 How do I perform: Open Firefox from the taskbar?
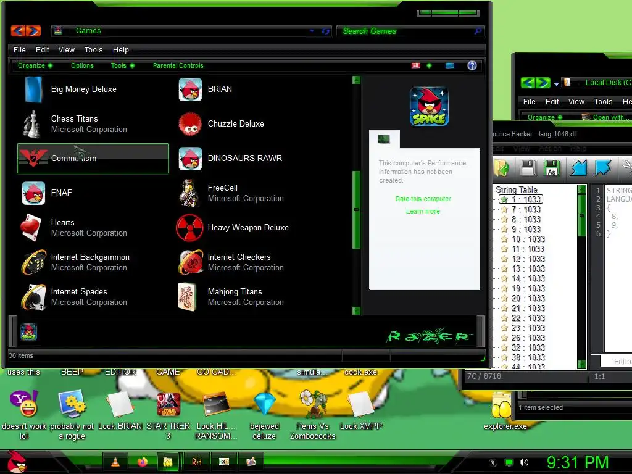pyautogui.click(x=143, y=462)
